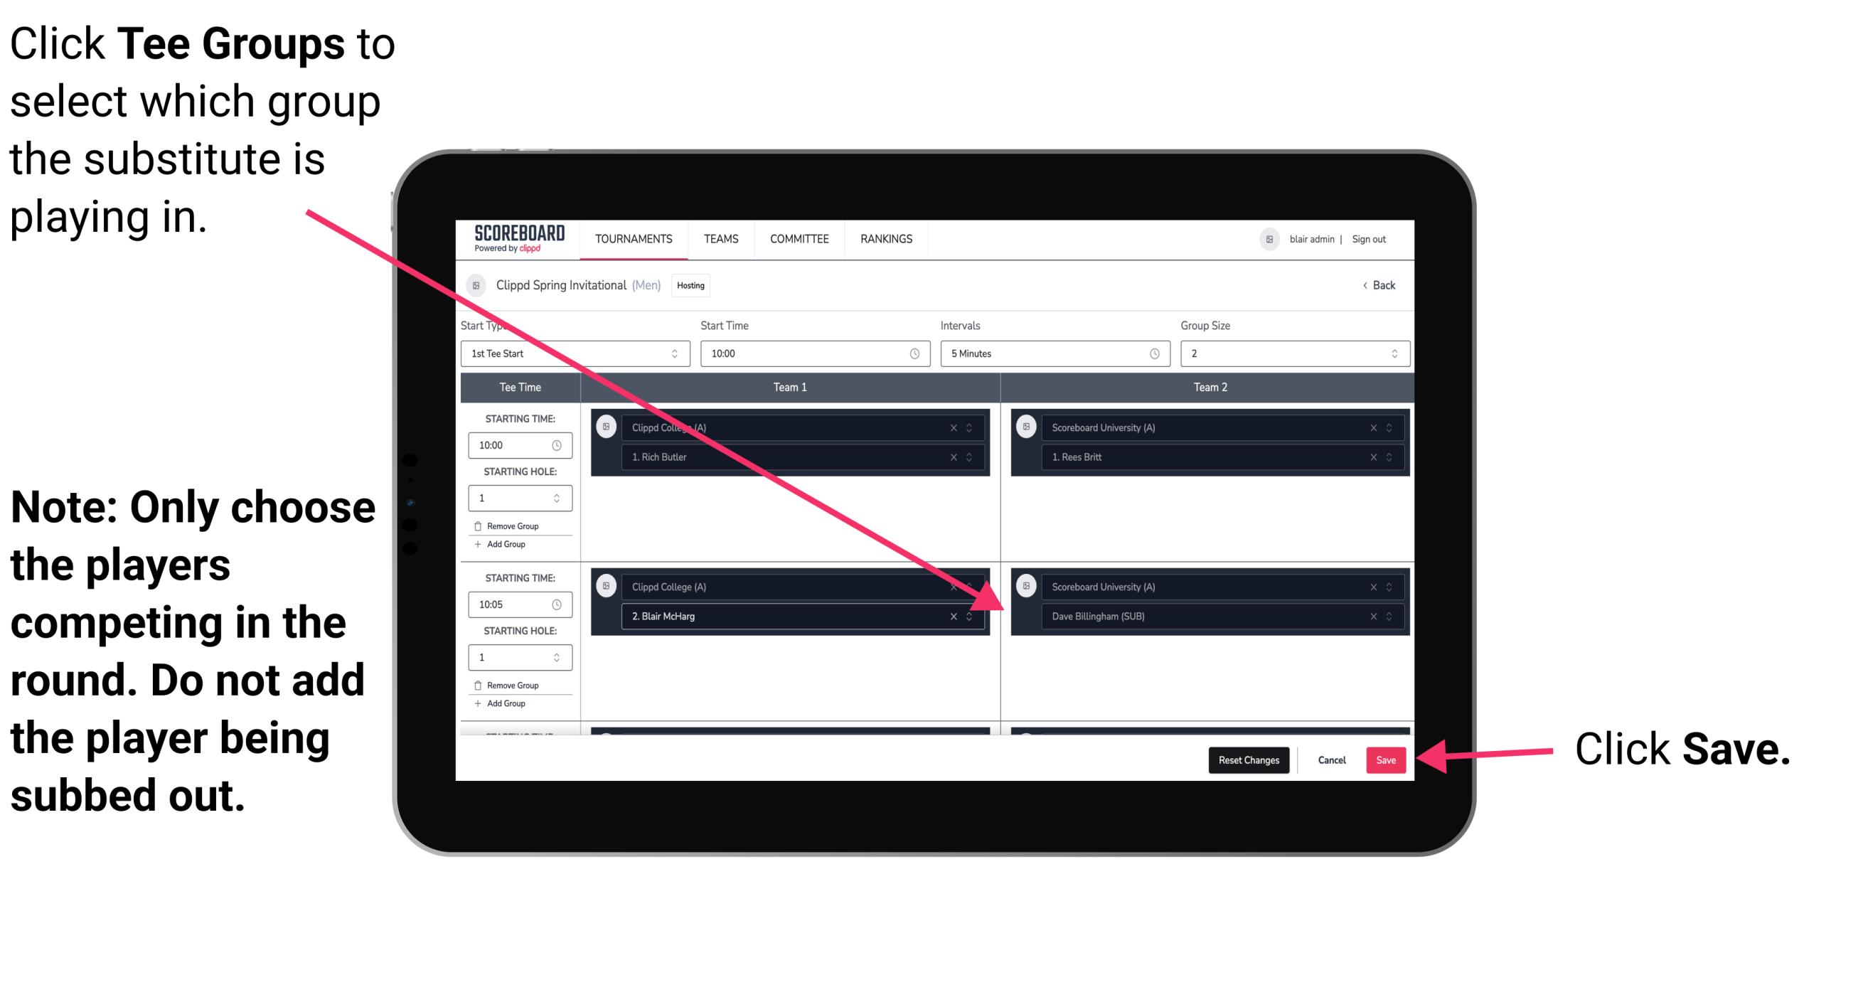The width and height of the screenshot is (1863, 1002).
Task: Click the Save button
Action: tap(1388, 759)
